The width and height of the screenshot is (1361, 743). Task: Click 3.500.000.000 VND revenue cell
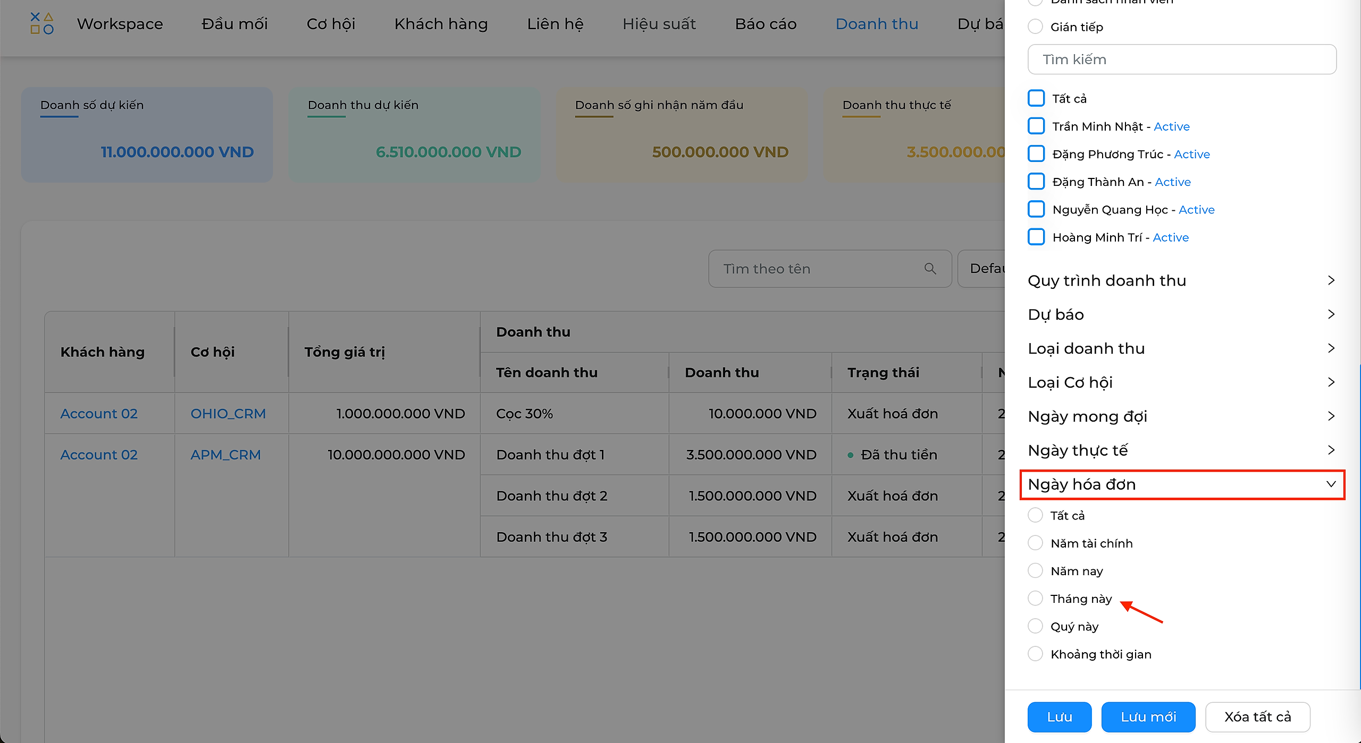[x=750, y=455]
